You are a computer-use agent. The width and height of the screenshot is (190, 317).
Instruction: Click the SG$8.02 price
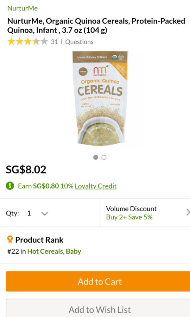(26, 170)
